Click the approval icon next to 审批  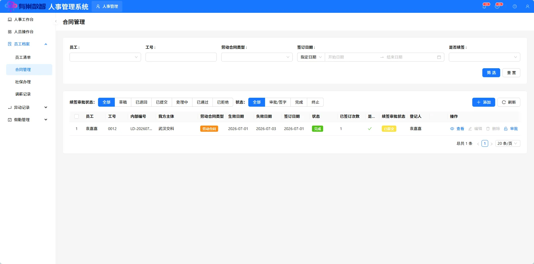506,129
